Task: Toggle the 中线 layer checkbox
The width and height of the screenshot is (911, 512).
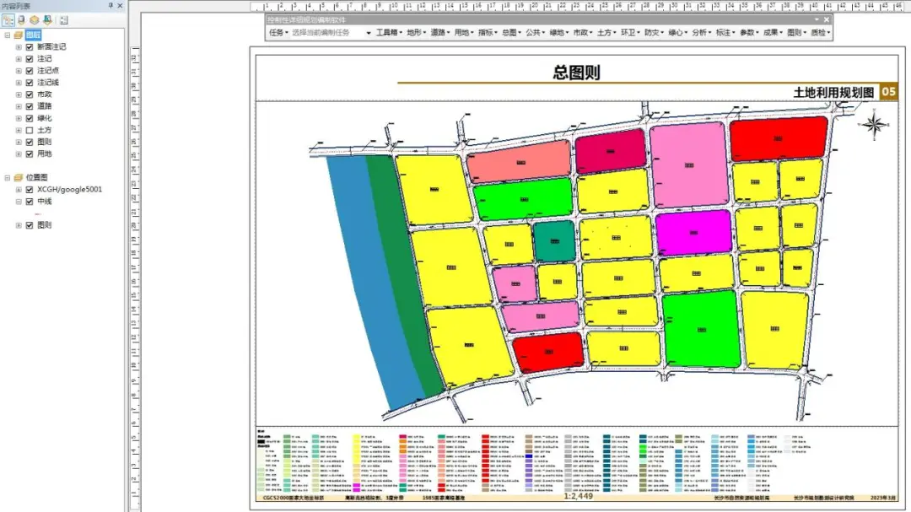Action: 30,202
